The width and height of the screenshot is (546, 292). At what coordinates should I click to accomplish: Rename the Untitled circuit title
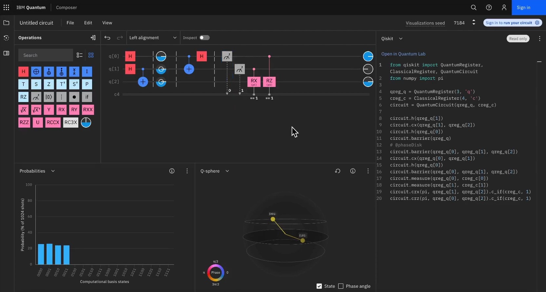point(36,23)
